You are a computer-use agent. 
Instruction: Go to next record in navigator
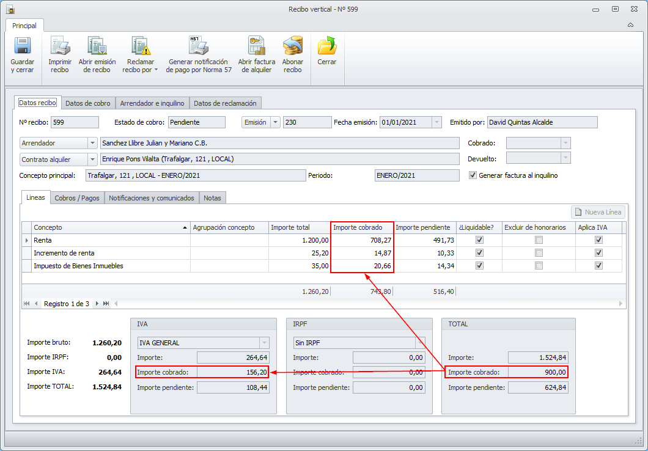pyautogui.click(x=97, y=304)
